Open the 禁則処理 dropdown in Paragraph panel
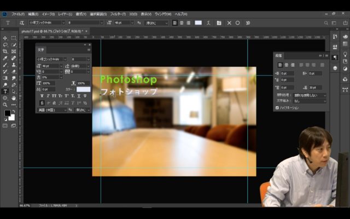 pos(309,95)
